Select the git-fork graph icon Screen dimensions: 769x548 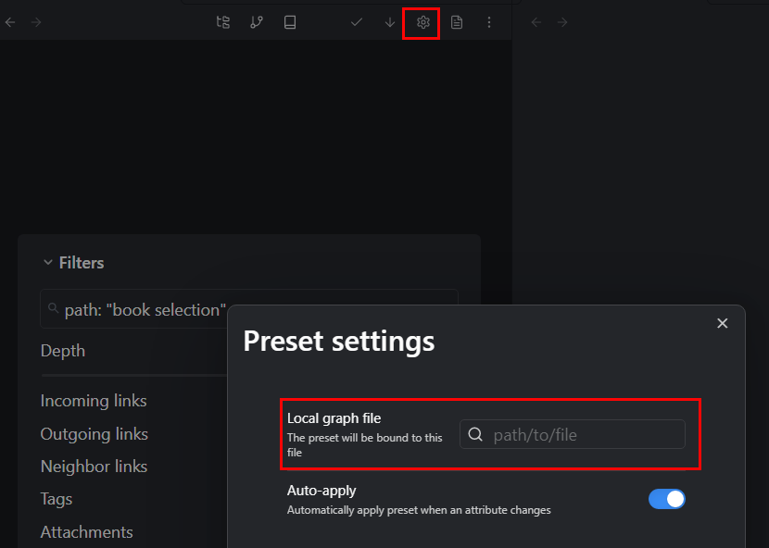click(257, 21)
